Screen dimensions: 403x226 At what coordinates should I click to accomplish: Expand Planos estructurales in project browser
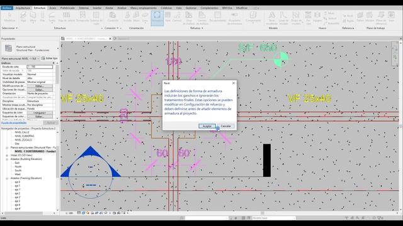(x=7, y=148)
